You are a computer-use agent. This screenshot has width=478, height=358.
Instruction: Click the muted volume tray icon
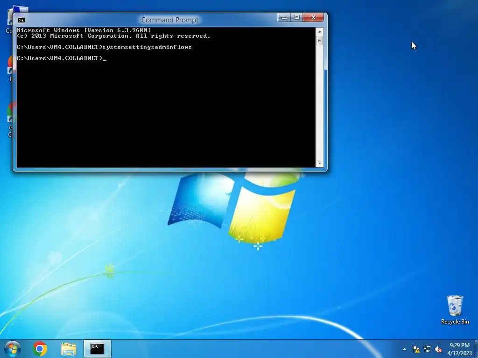(x=438, y=349)
